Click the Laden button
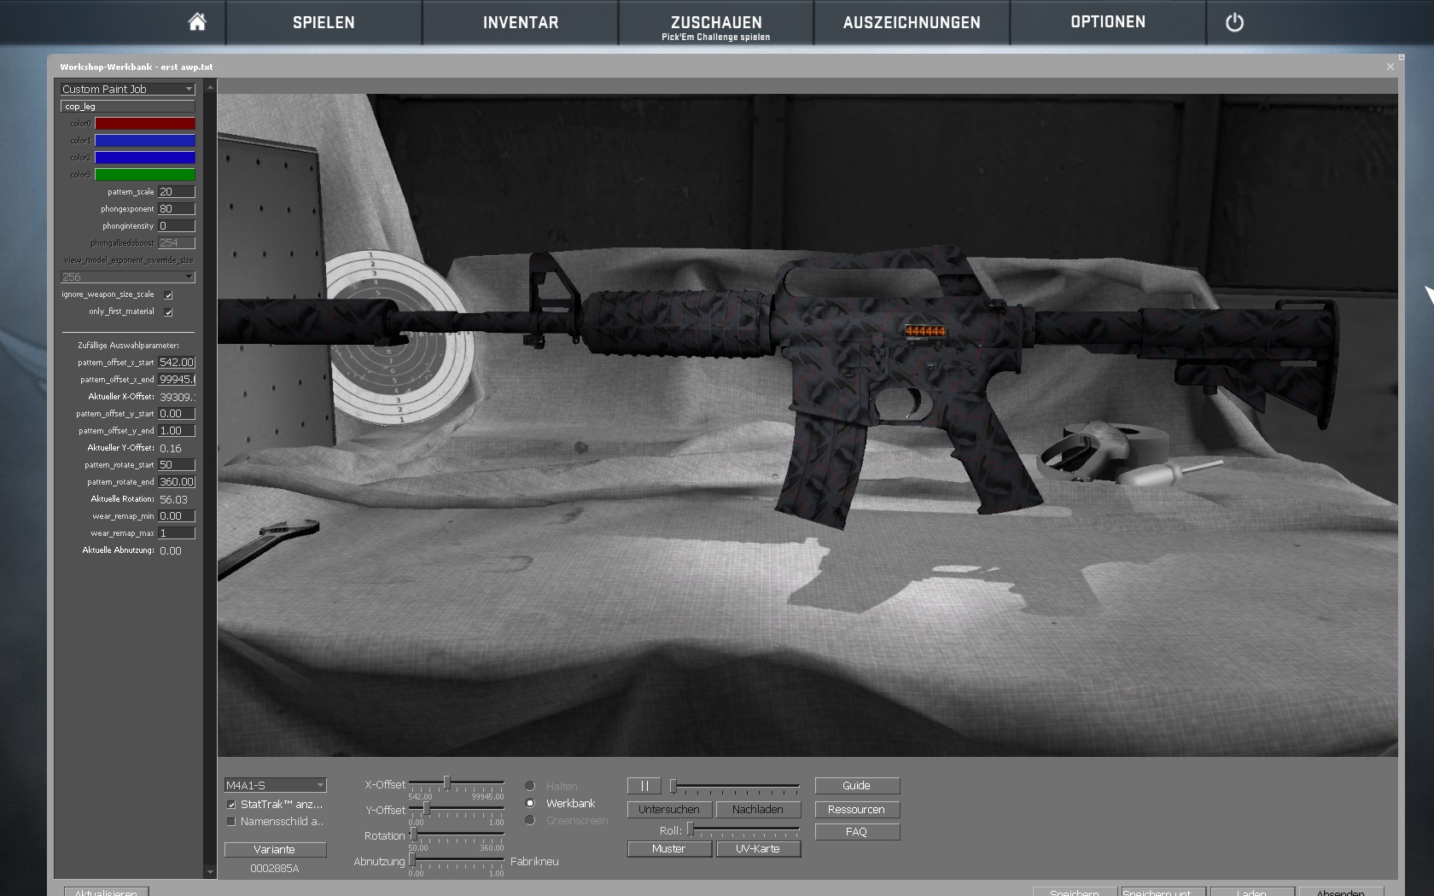 pos(1252,892)
